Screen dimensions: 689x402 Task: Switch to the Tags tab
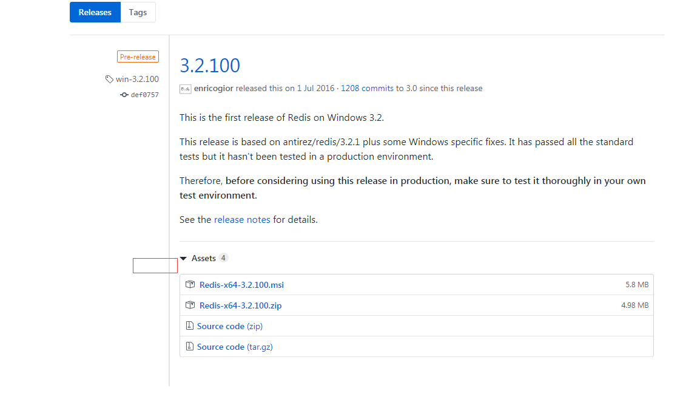tap(138, 12)
